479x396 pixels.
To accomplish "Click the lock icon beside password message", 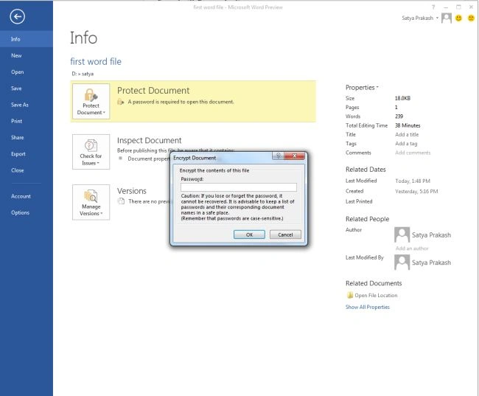I will tap(121, 102).
